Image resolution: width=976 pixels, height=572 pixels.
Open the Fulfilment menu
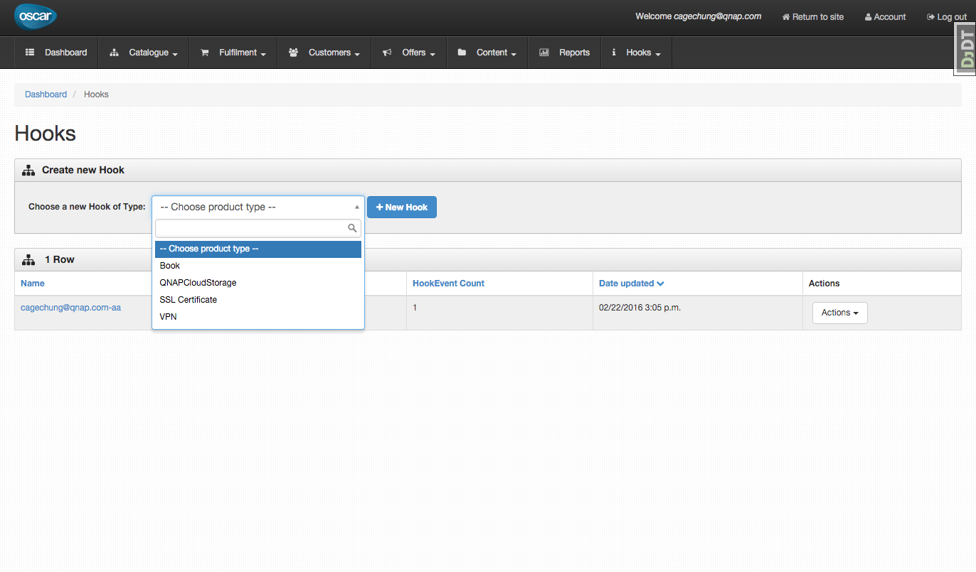(x=233, y=53)
